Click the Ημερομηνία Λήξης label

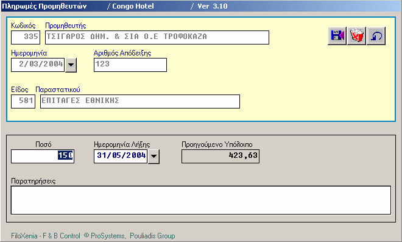pyautogui.click(x=122, y=144)
